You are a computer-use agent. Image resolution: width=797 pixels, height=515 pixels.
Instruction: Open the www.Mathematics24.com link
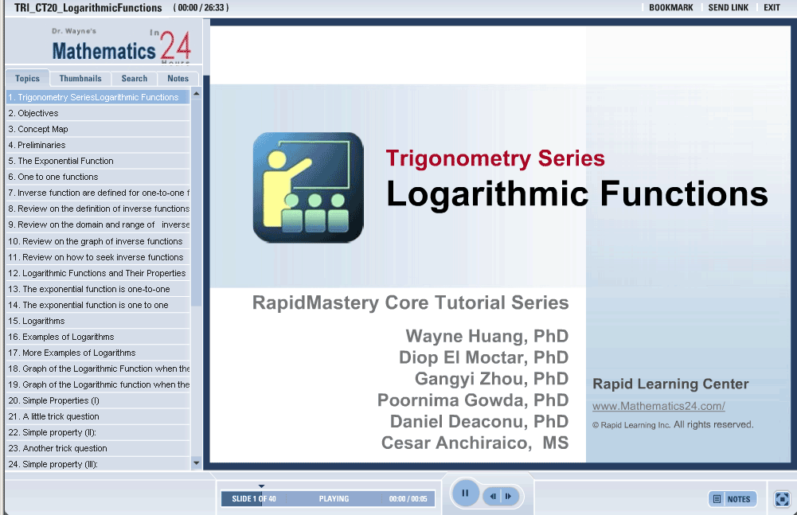click(658, 406)
